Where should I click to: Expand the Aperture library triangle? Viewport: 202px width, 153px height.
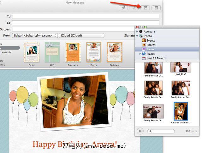[x=137, y=32]
